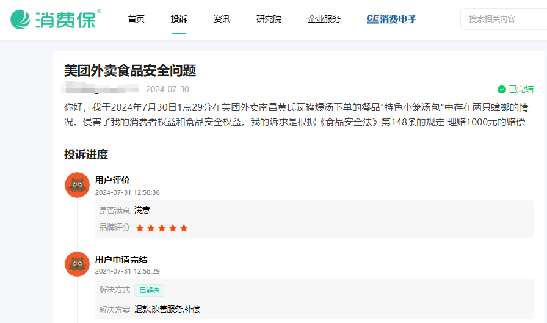Focus the 搜索相关内容 search box

(504, 19)
